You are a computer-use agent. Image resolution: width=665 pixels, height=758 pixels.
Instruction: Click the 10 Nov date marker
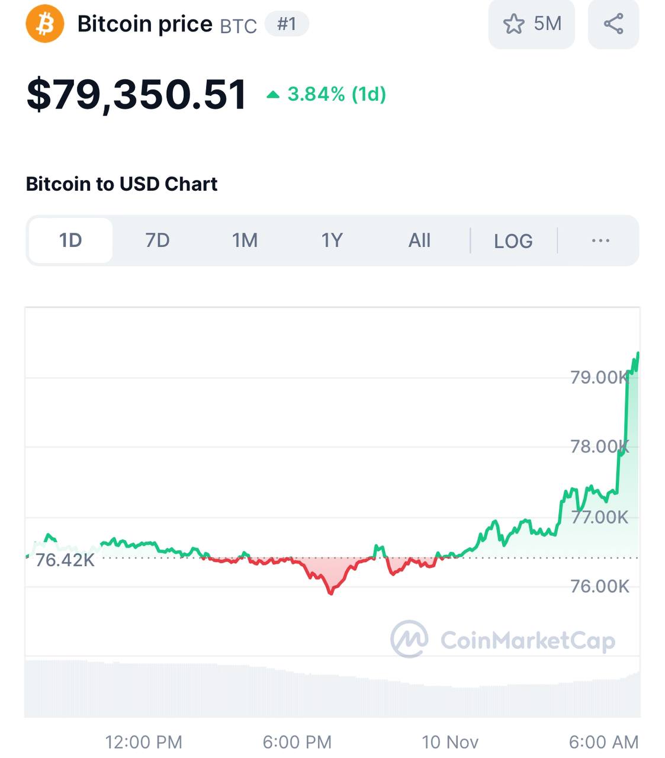click(x=449, y=742)
